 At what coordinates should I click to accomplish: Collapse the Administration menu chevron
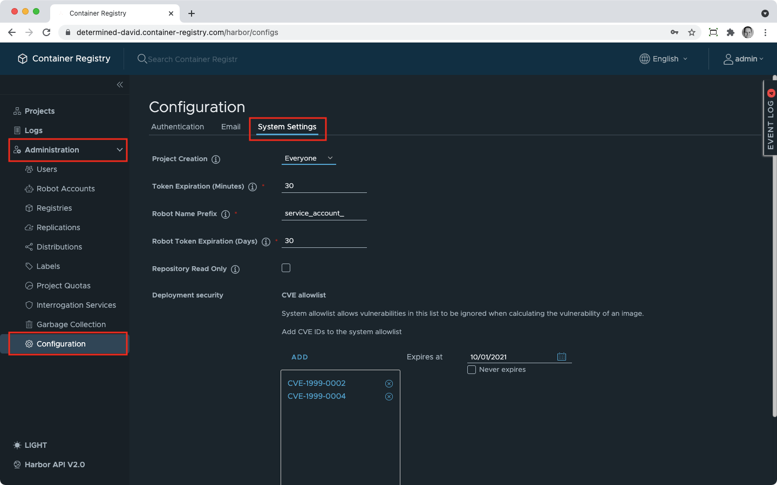pos(120,150)
